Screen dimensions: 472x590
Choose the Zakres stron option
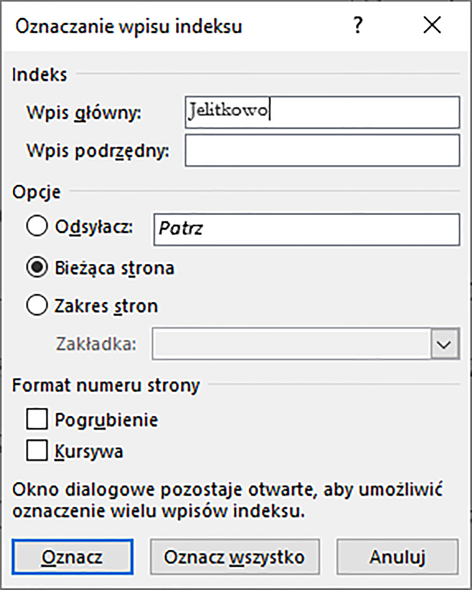pyautogui.click(x=36, y=305)
